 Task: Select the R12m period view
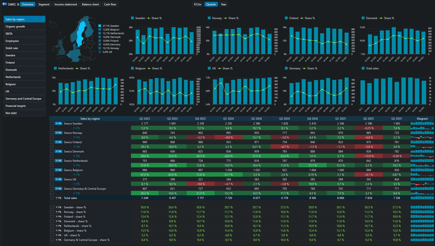tap(198, 4)
